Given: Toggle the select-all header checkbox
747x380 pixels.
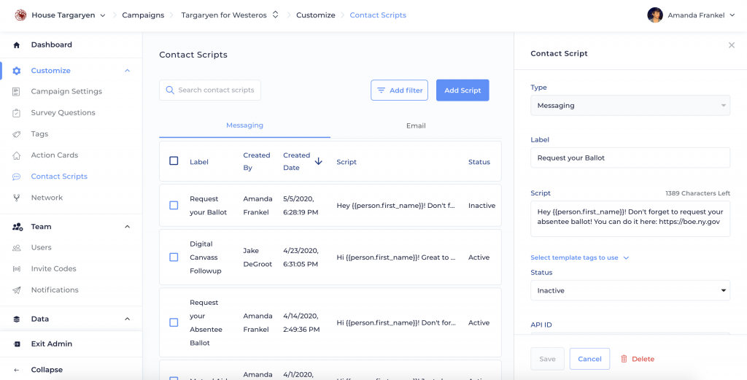Looking at the screenshot, I should tap(174, 161).
